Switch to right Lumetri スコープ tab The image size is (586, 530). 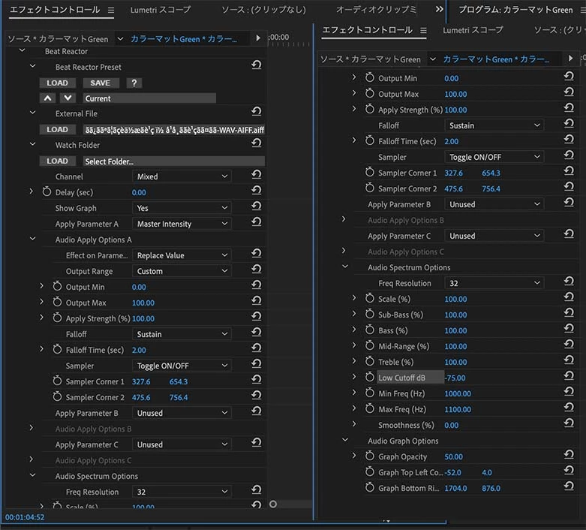(473, 30)
